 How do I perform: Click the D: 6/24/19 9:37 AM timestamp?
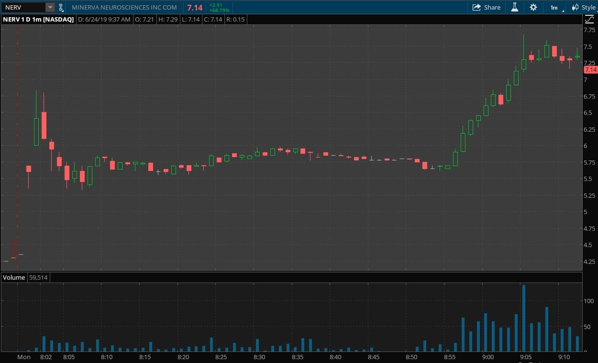point(104,19)
